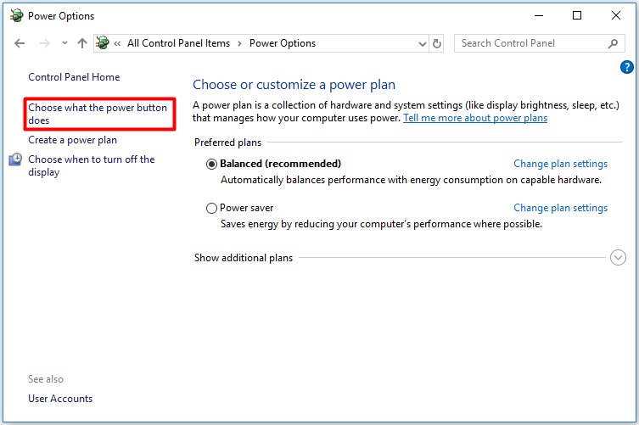Click the back navigation arrow
Viewport: 639px width, 425px height.
(20, 43)
